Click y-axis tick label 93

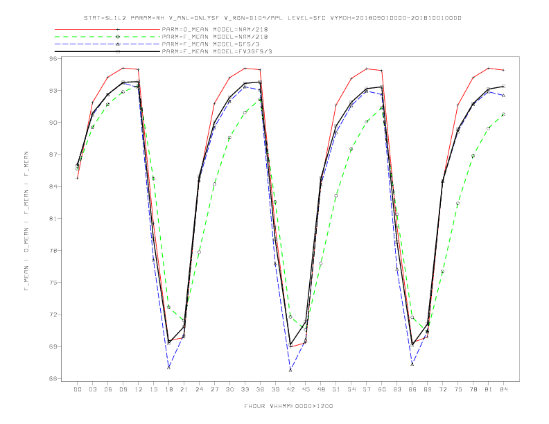click(x=53, y=91)
